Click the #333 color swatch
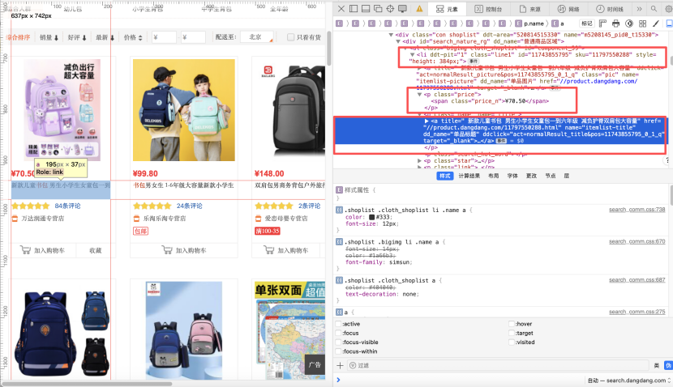 click(371, 217)
